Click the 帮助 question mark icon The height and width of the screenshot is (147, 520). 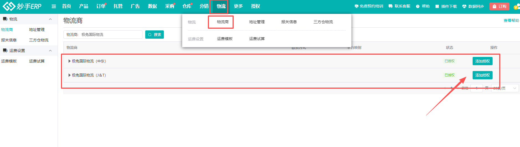418,6
